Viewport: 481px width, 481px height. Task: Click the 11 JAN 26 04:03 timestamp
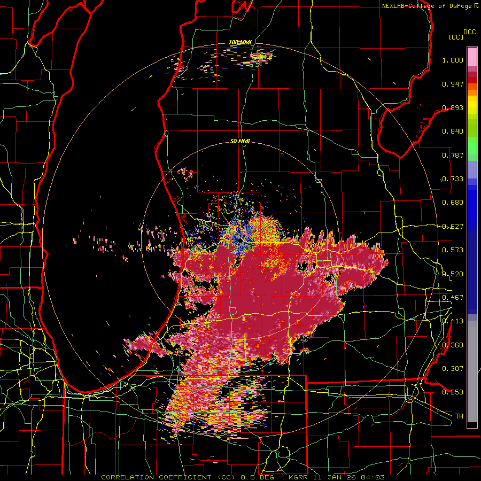pyautogui.click(x=349, y=477)
